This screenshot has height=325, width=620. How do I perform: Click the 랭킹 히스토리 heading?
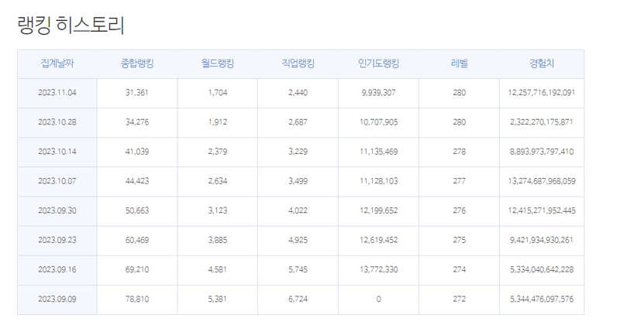[x=71, y=26]
